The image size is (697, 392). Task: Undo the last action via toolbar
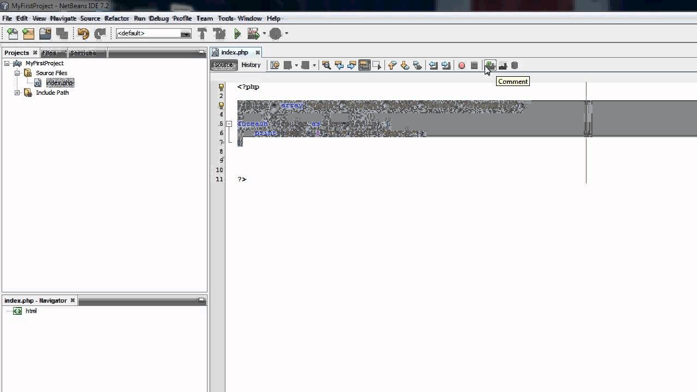[x=83, y=34]
